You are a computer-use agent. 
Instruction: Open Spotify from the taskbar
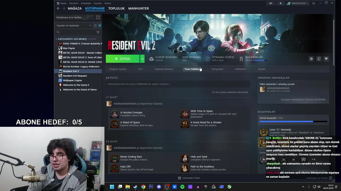(x=182, y=187)
